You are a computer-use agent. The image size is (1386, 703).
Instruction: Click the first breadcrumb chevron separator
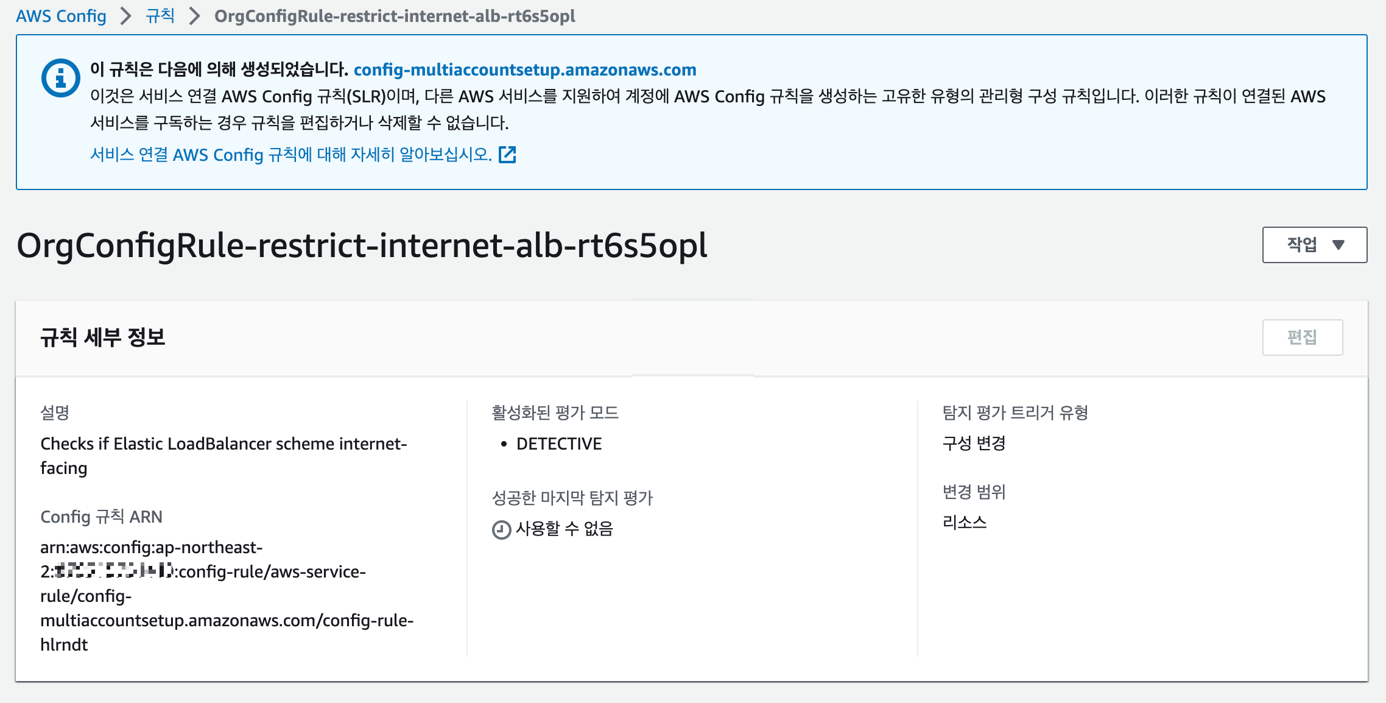pos(126,16)
